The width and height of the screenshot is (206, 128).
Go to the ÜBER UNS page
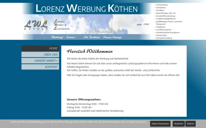pyautogui.click(x=40, y=55)
